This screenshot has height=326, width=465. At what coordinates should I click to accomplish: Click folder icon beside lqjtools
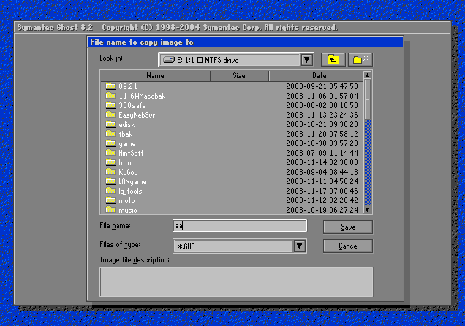[110, 191]
